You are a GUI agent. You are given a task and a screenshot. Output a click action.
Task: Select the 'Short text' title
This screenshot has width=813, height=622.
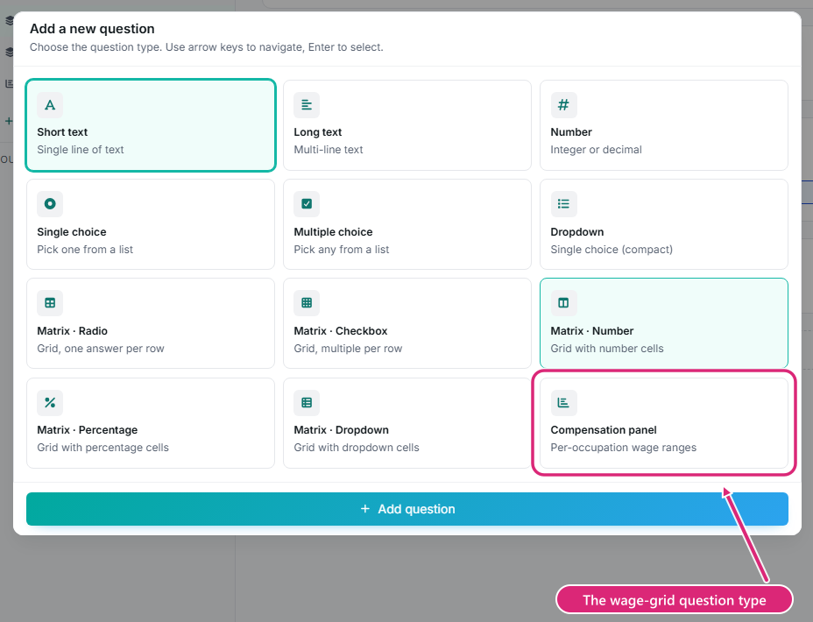62,132
